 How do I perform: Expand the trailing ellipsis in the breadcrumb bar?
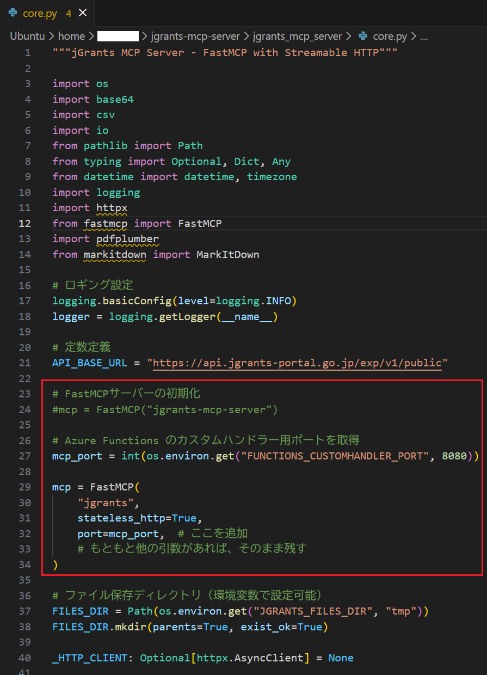point(424,36)
